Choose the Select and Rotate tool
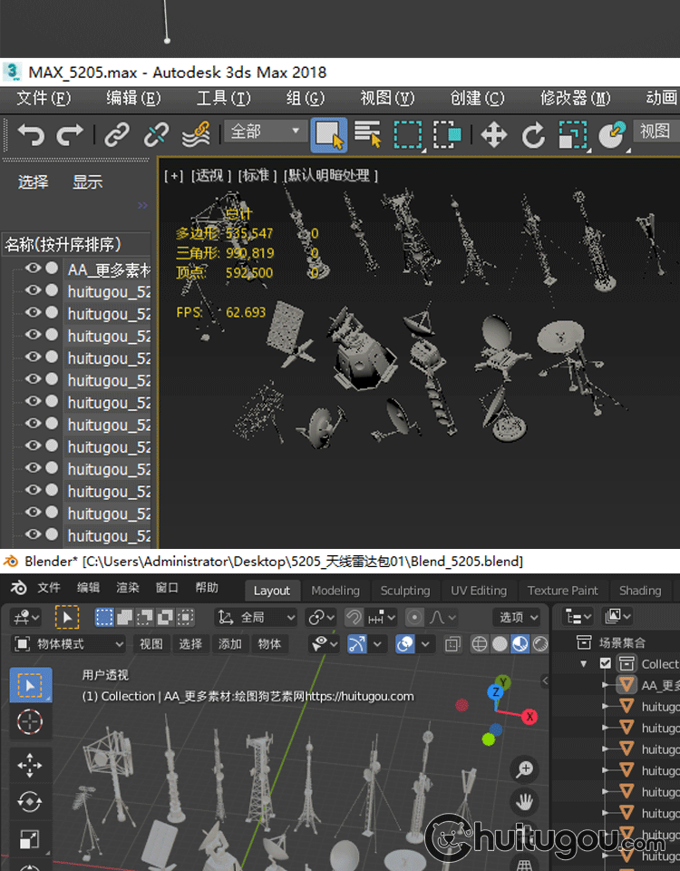680x871 pixels. coord(533,135)
